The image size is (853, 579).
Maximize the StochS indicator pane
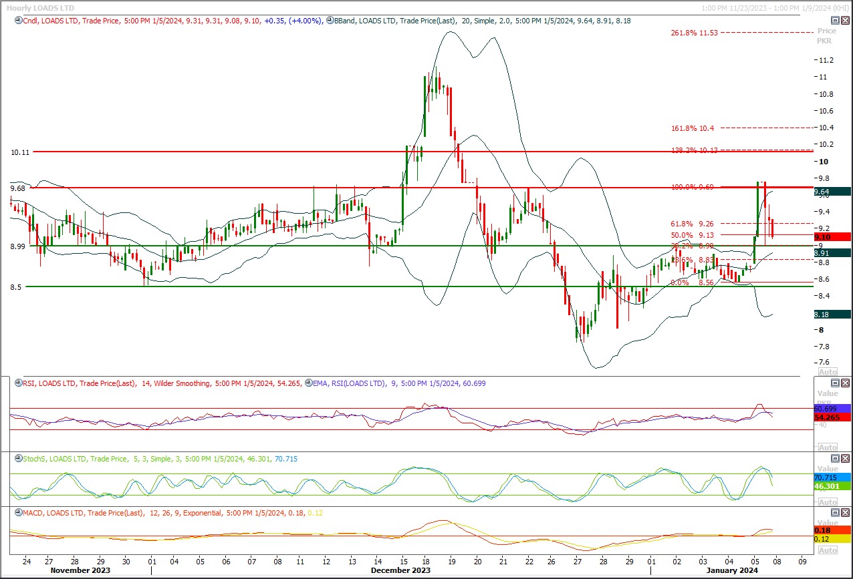pyautogui.click(x=835, y=458)
